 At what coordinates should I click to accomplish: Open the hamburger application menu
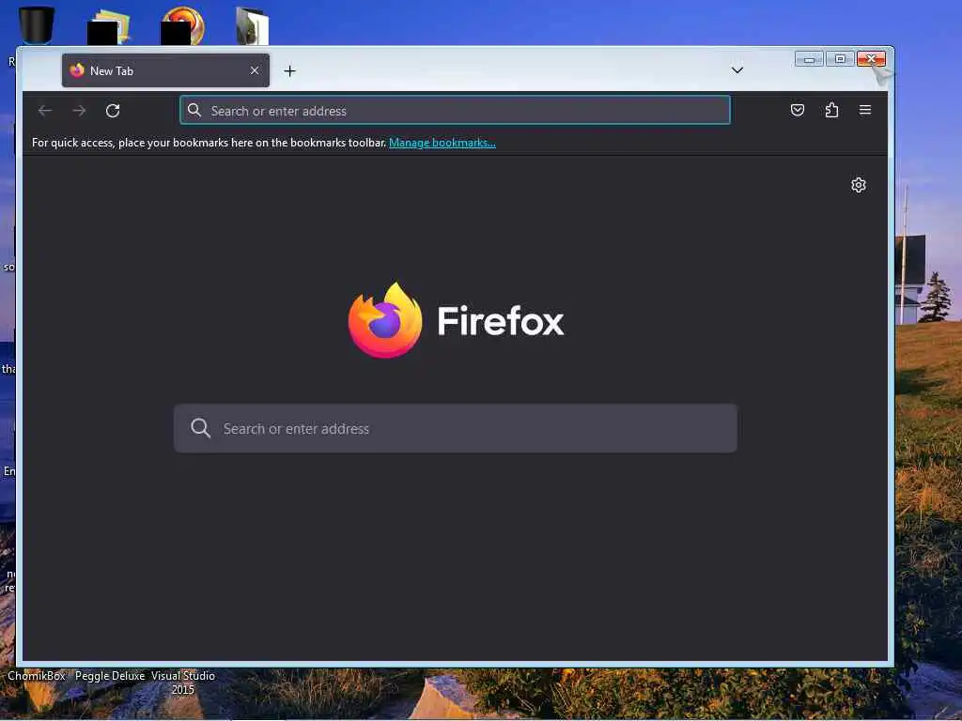[x=865, y=110]
